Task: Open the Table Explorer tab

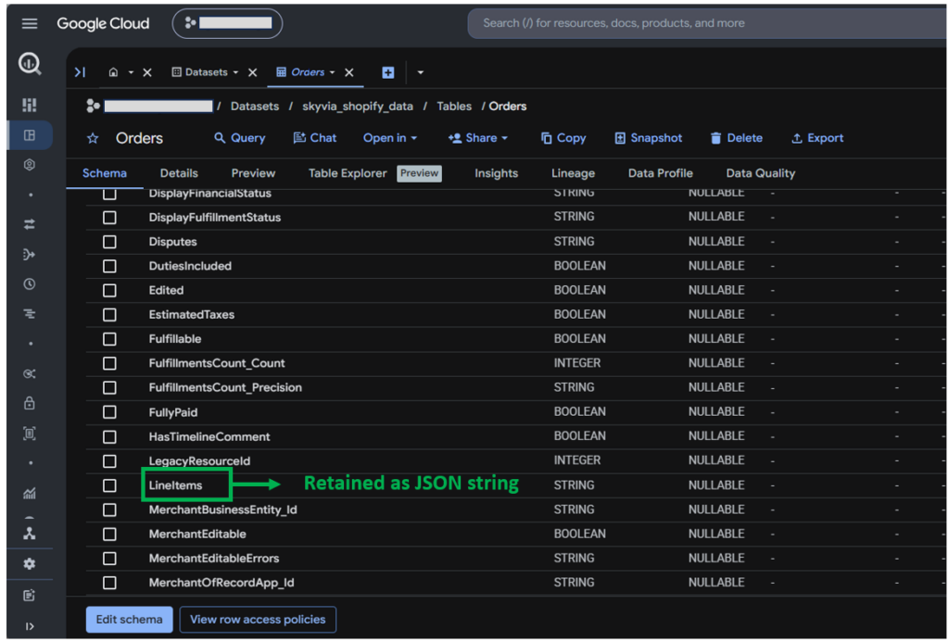Action: click(x=348, y=173)
